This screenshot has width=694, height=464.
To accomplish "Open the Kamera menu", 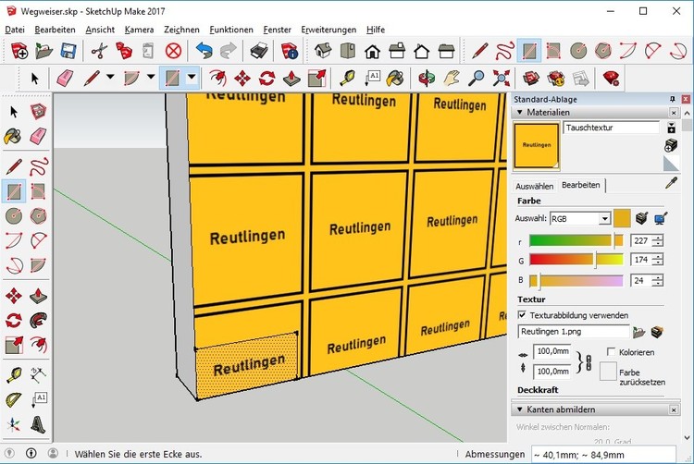I will click(139, 30).
